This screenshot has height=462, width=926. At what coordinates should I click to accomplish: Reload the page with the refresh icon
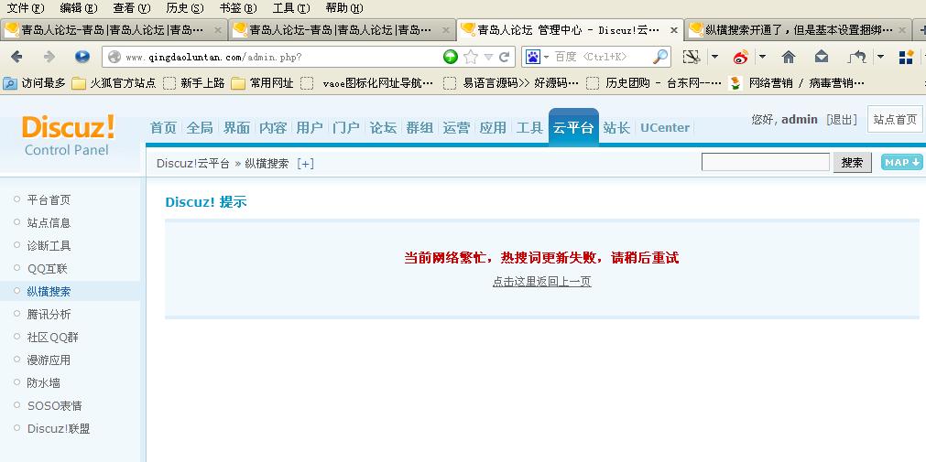click(505, 57)
